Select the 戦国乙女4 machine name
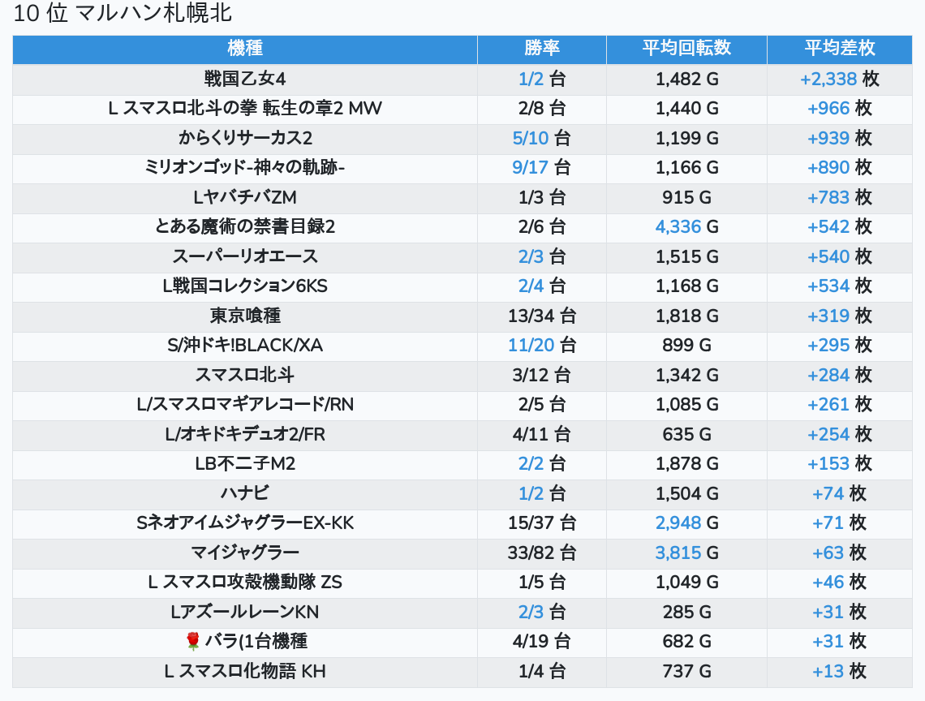Image resolution: width=925 pixels, height=701 pixels. 245,79
